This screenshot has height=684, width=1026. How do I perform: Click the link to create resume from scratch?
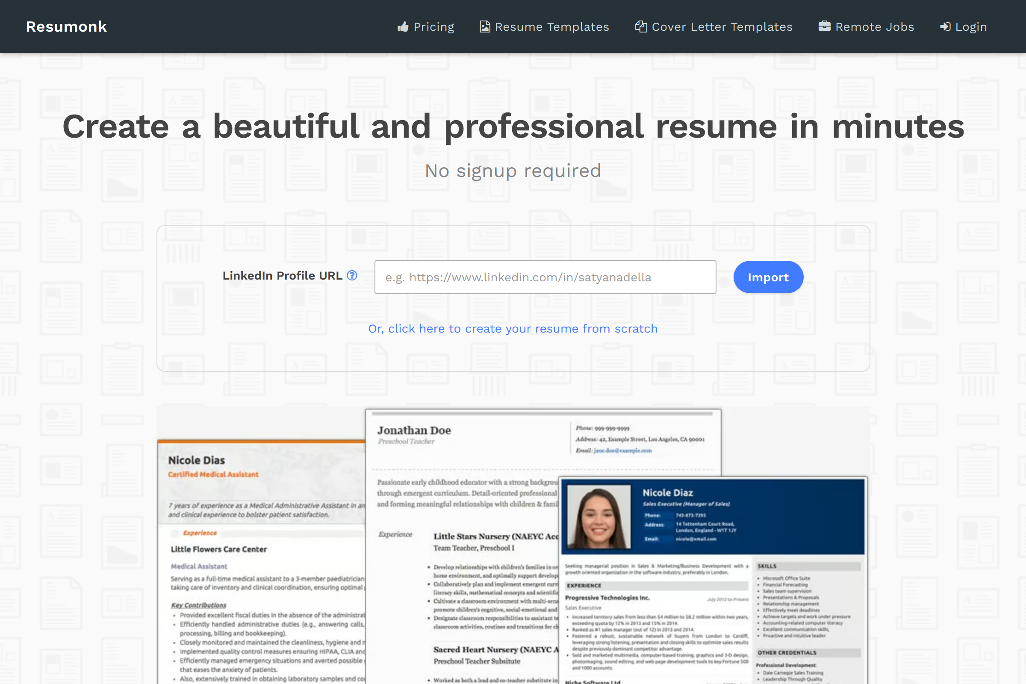(x=513, y=328)
